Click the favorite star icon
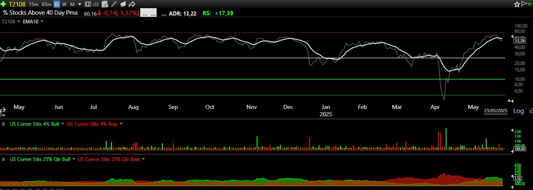The height and width of the screenshot is (190, 533). [517, 4]
